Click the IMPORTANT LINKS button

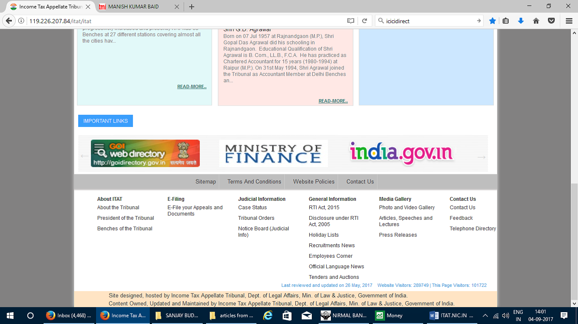coord(105,121)
